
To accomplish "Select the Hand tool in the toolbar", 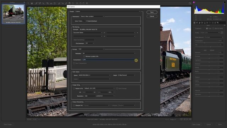I will (32, 3).
